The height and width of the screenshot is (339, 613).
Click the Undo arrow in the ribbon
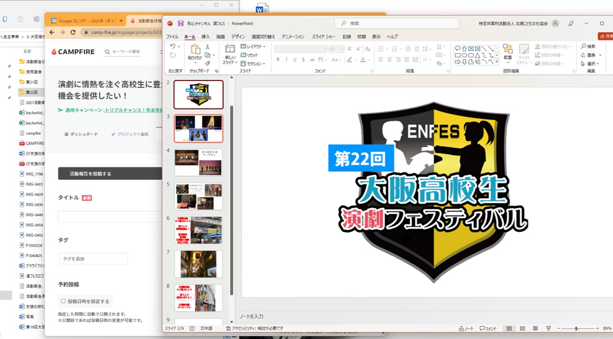[x=173, y=46]
